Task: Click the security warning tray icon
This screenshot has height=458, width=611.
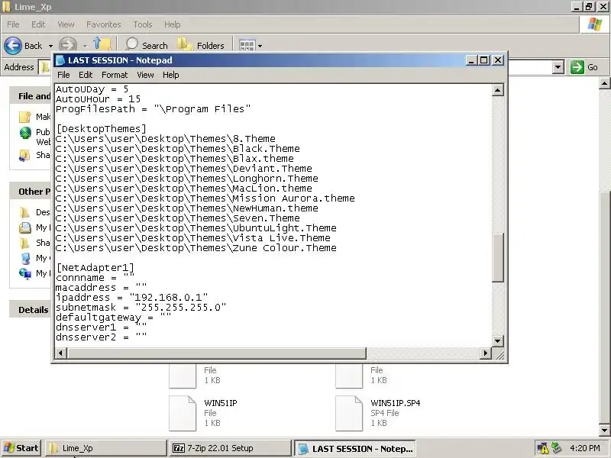Action: 542,448
